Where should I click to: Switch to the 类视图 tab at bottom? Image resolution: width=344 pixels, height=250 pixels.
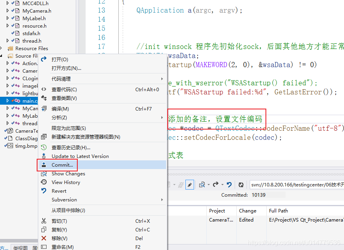(x=20, y=247)
